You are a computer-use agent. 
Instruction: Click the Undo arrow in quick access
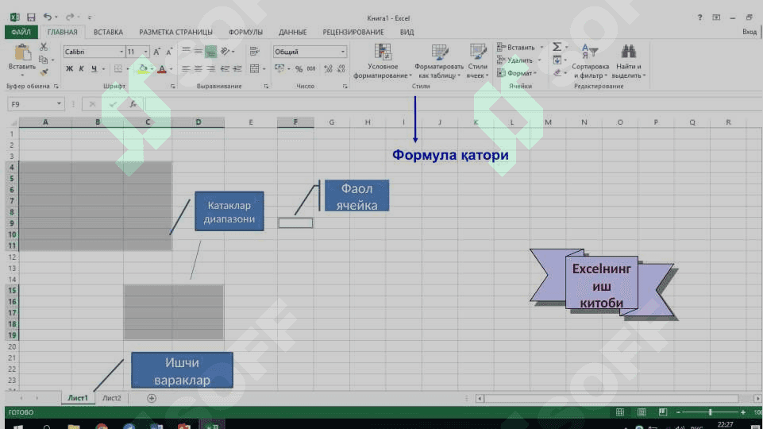point(47,17)
